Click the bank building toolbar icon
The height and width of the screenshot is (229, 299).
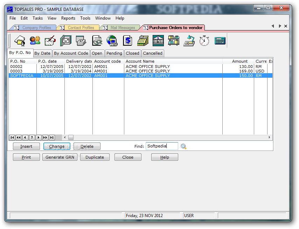coord(158,41)
